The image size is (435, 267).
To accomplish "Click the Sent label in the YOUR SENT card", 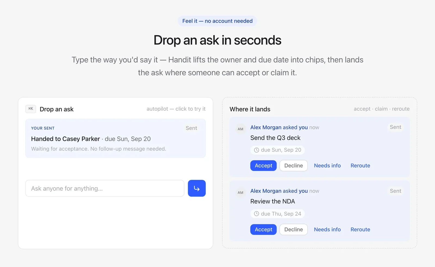I will coord(191,128).
